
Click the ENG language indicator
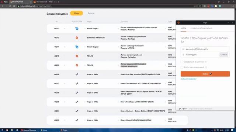(x=222, y=130)
